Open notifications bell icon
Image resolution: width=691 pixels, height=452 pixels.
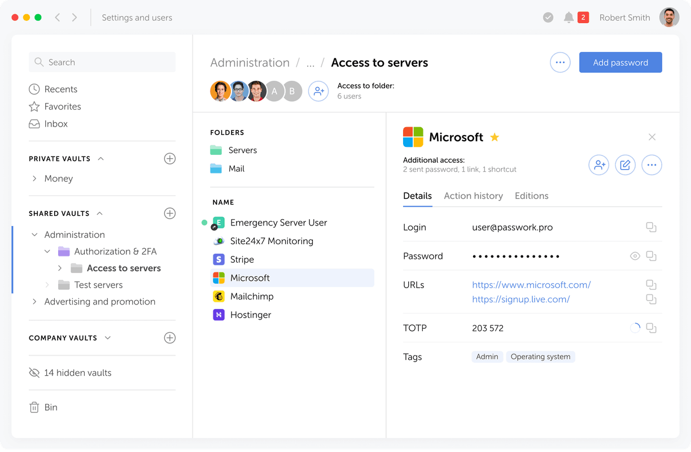point(568,18)
